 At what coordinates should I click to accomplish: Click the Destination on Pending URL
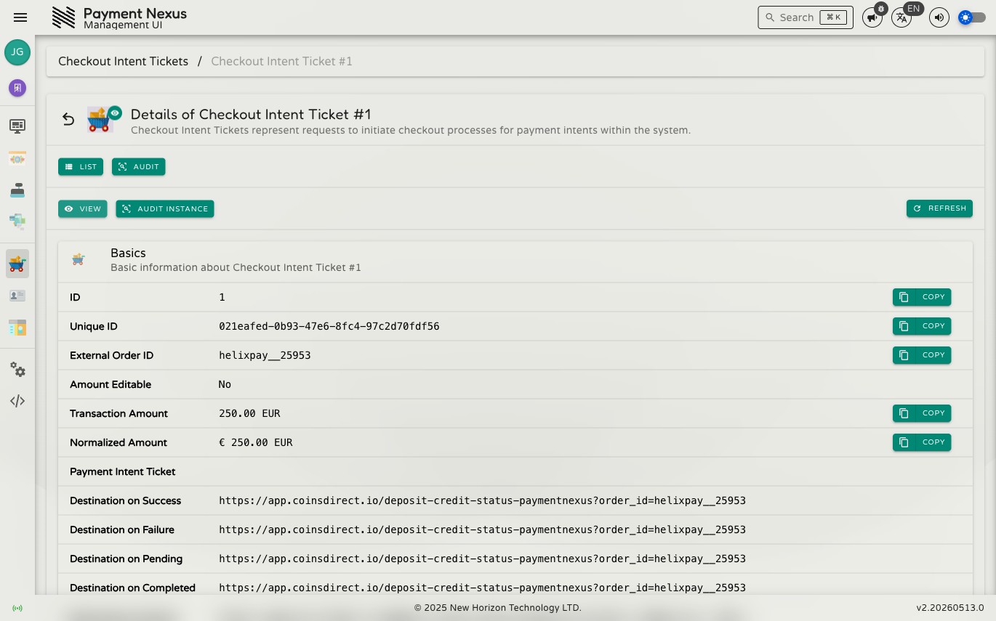click(482, 559)
